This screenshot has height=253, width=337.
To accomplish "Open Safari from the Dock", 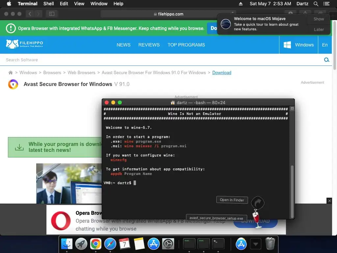I will pyautogui.click(x=110, y=244).
